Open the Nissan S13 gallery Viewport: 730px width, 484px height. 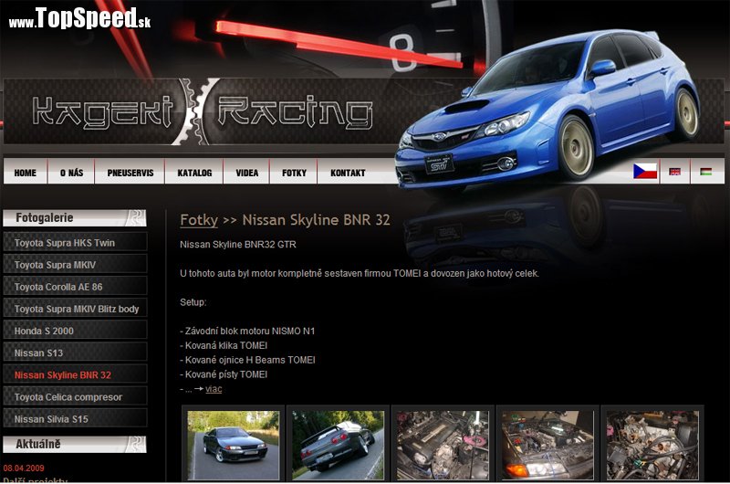pos(75,352)
